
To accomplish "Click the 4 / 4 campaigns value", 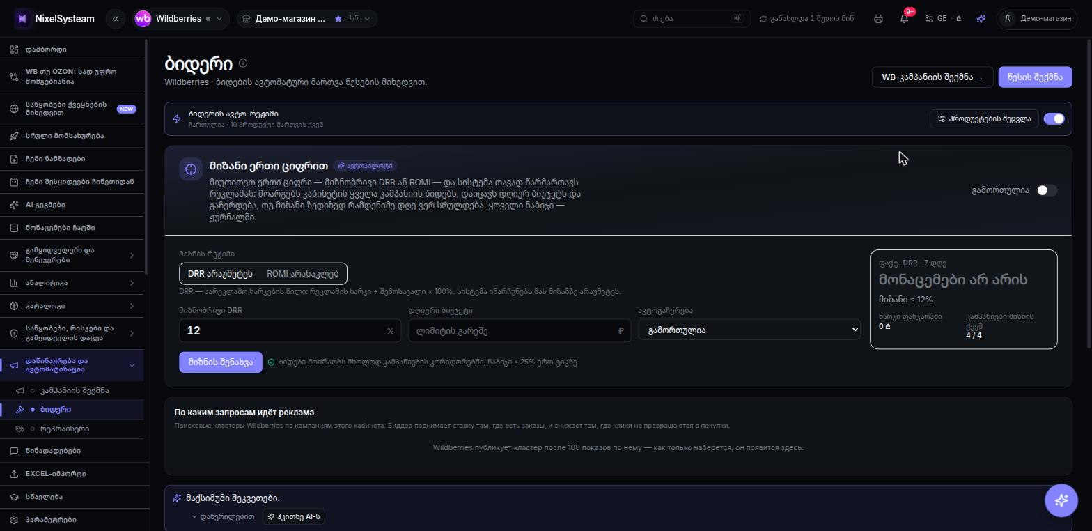I will (x=974, y=335).
